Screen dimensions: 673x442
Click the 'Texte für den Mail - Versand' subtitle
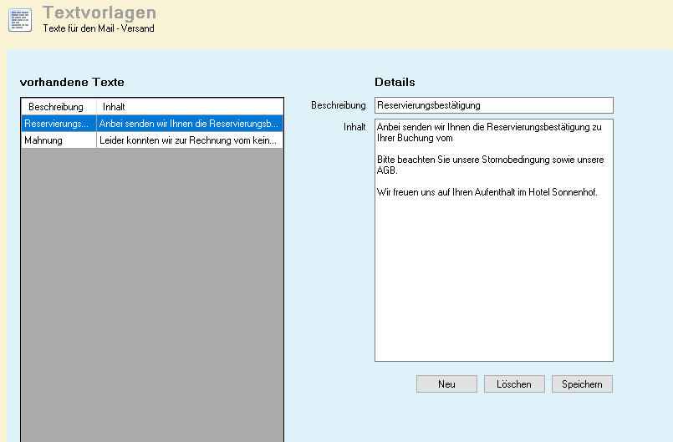pos(99,28)
